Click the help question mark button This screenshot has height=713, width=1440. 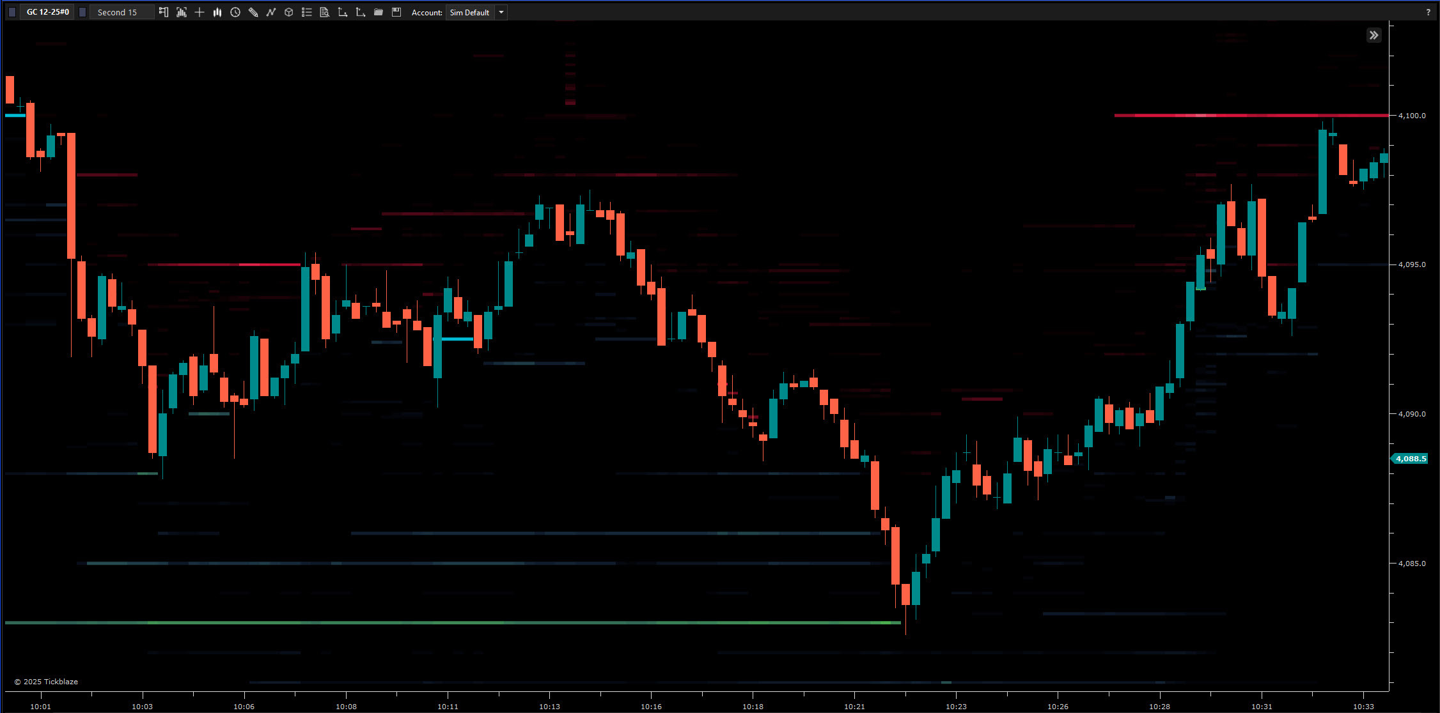tap(1428, 12)
